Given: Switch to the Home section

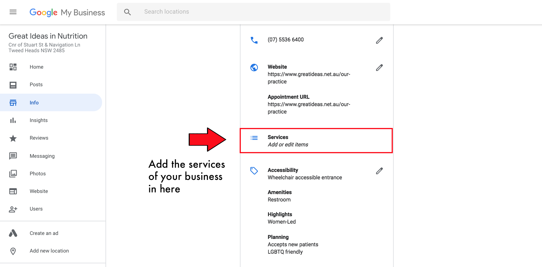Looking at the screenshot, I should (x=36, y=67).
